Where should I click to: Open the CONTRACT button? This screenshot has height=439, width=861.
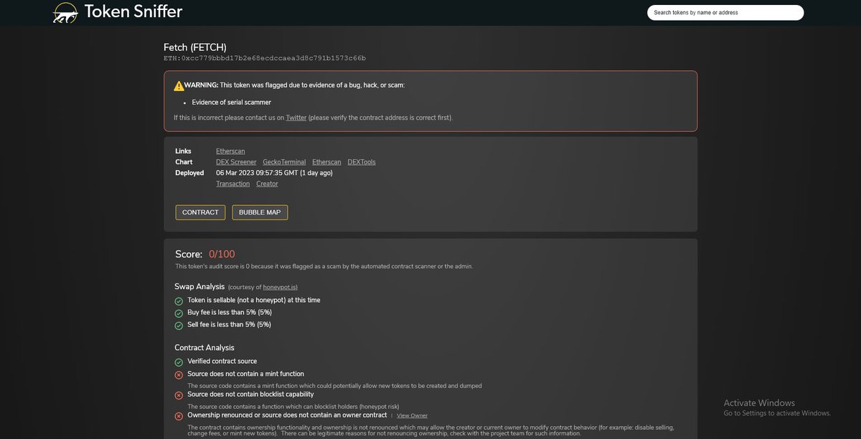[x=200, y=212]
